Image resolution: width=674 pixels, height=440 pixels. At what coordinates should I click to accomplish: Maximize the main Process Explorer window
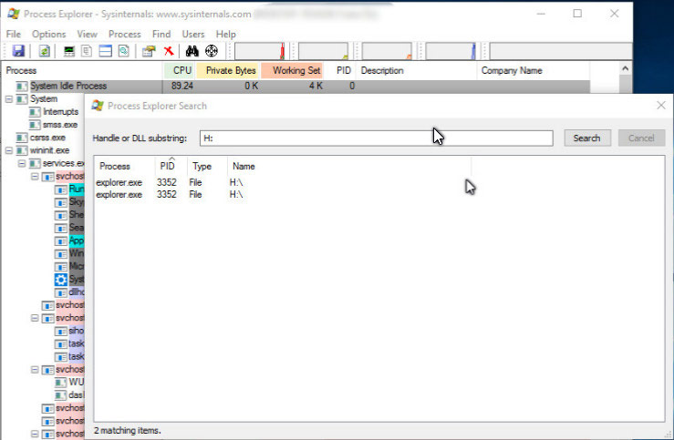(577, 14)
